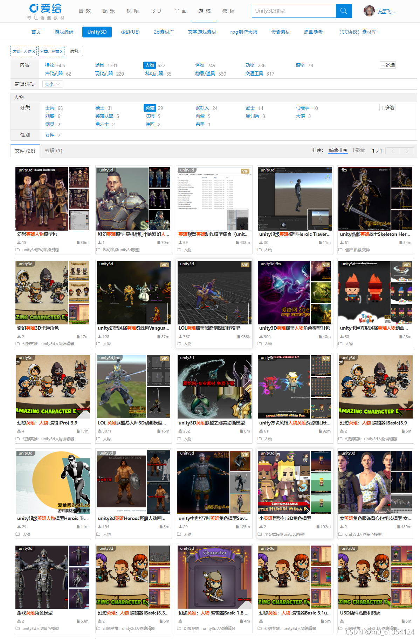Enable 多选 for 分类 filter row
The image size is (420, 639).
pyautogui.click(x=388, y=108)
